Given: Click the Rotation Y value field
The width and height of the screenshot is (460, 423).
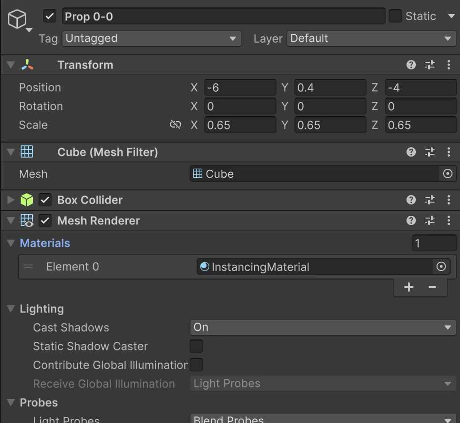Looking at the screenshot, I should [330, 106].
